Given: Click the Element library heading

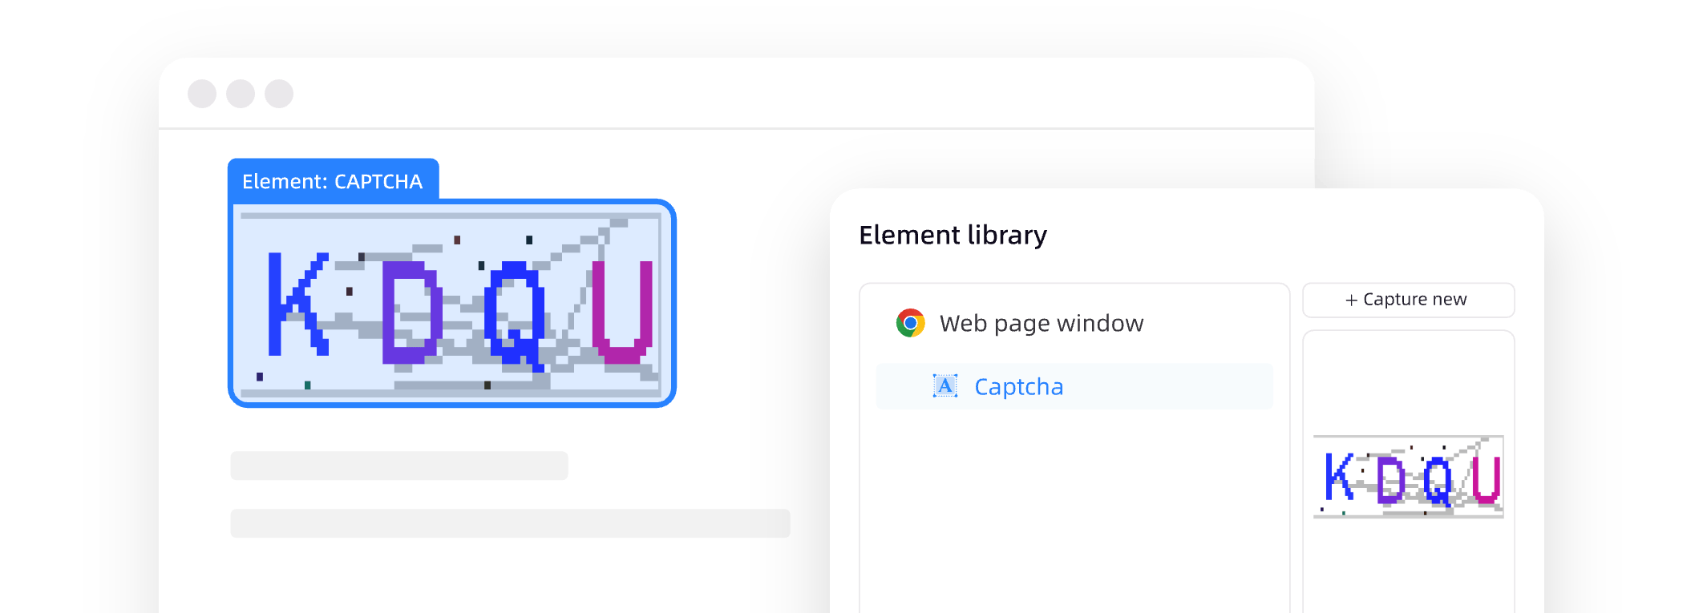Looking at the screenshot, I should pos(953,235).
